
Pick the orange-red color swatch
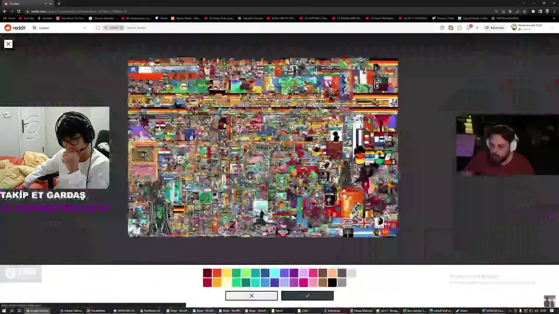point(217,273)
